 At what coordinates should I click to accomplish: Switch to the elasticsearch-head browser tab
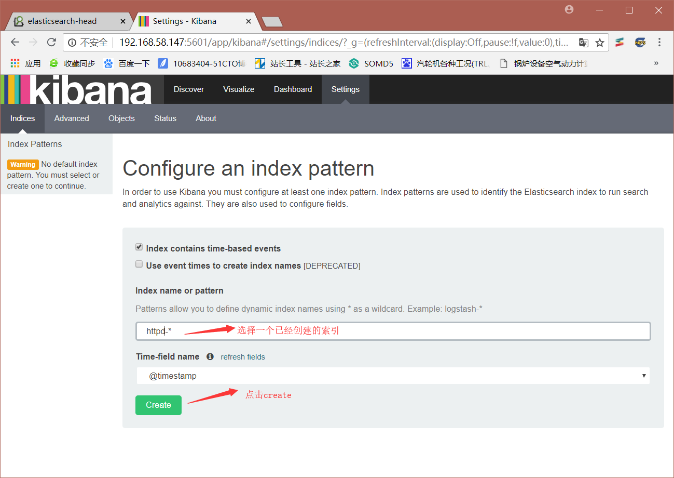(67, 21)
